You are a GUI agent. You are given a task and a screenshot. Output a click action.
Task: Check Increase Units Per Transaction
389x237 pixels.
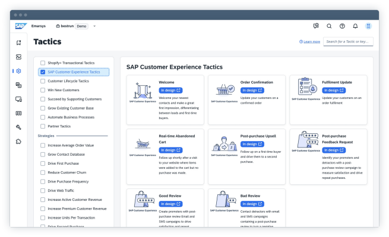point(43,217)
